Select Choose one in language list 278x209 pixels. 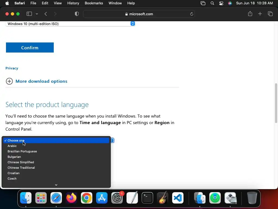click(x=56, y=140)
